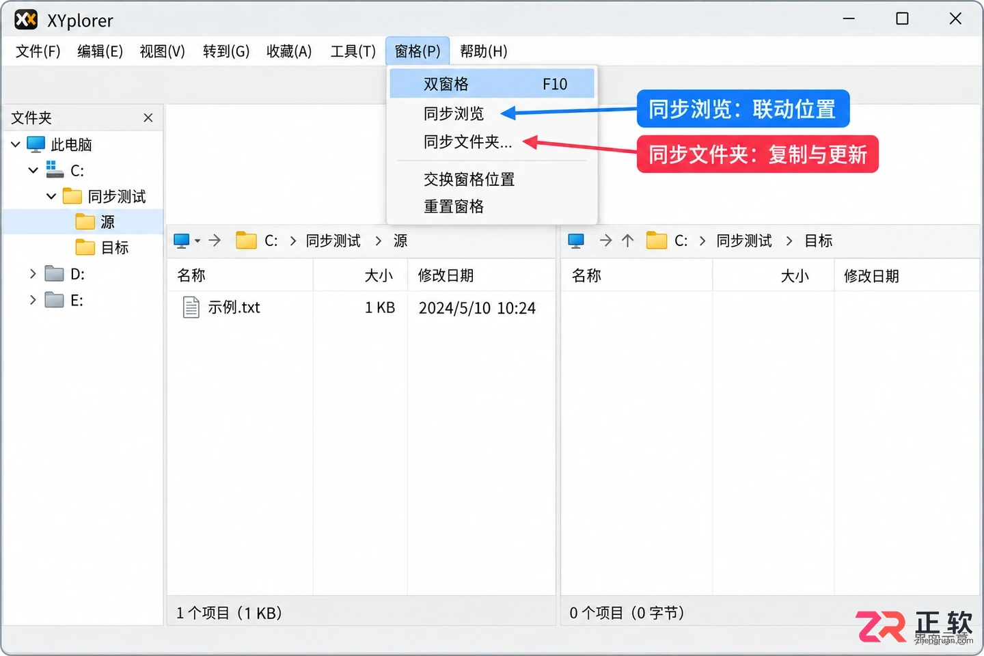Click up arrow in right pane address bar

(x=628, y=240)
